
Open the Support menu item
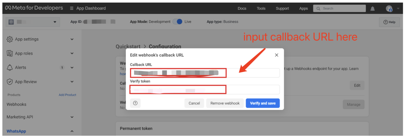point(282,8)
